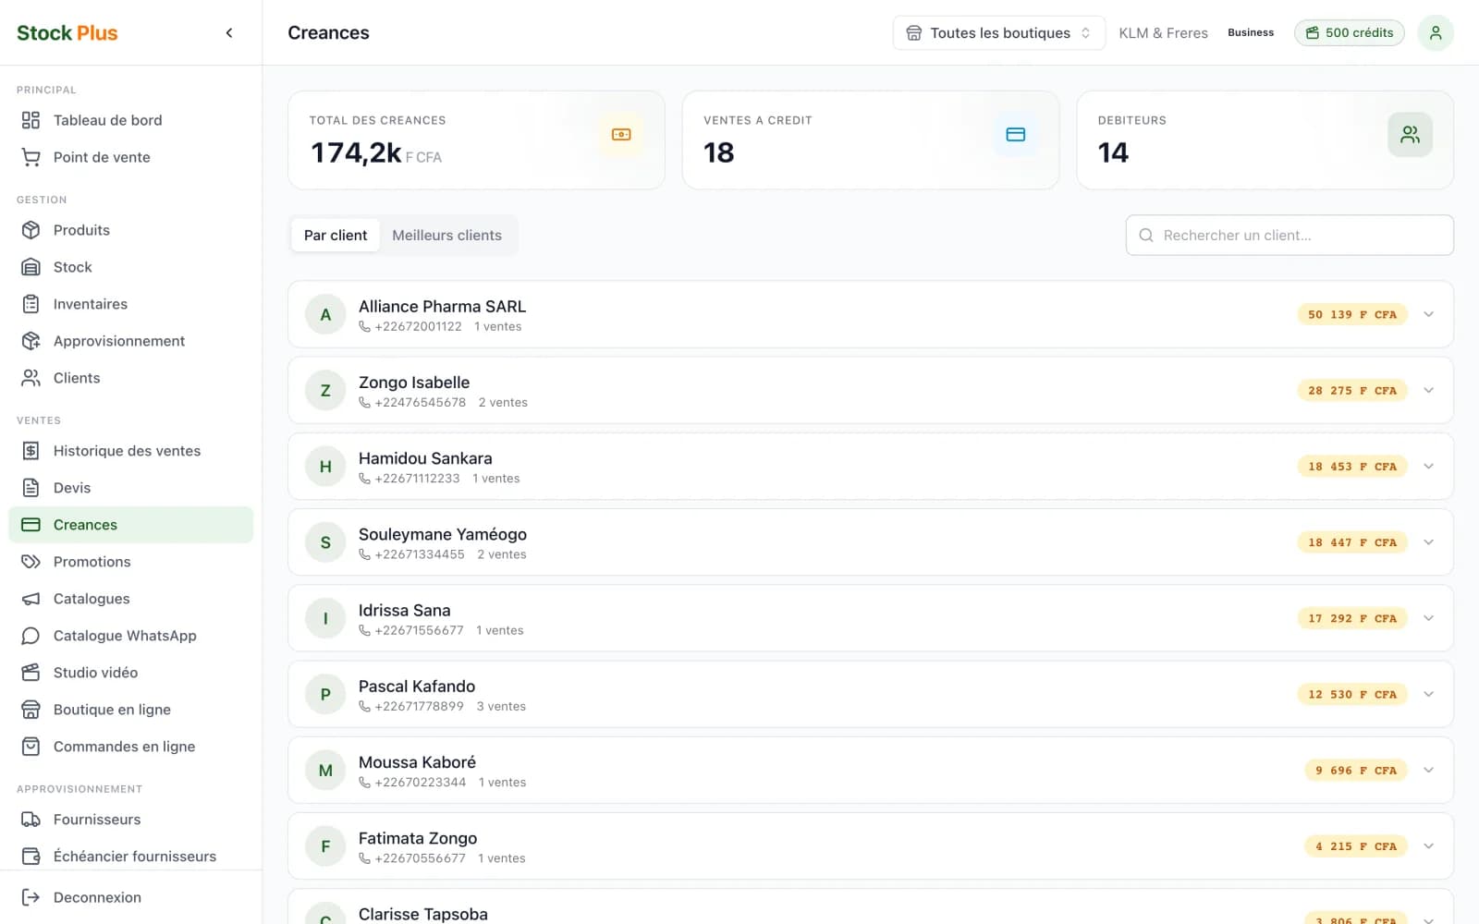Click the Studio vidéo clapperboard icon

point(31,673)
